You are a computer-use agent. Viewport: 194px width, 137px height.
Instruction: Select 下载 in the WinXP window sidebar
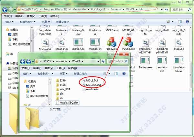[31, 91]
